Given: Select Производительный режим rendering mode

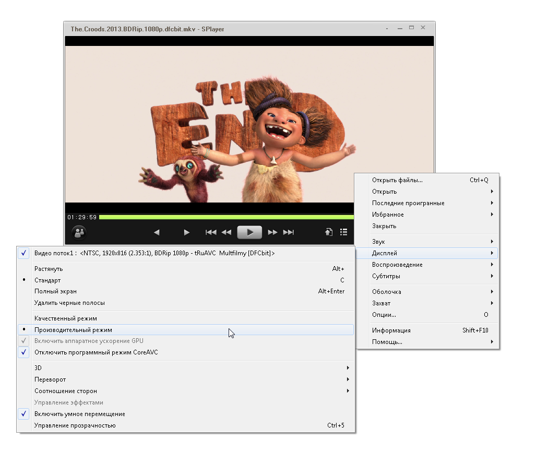Looking at the screenshot, I should (x=185, y=330).
